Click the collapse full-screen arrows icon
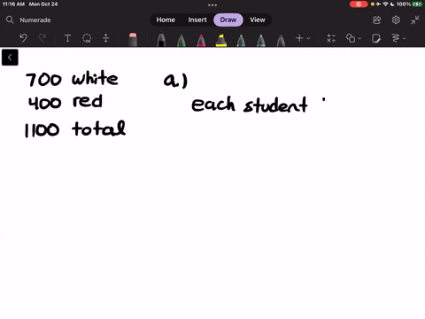The image size is (425, 319). pyautogui.click(x=415, y=19)
